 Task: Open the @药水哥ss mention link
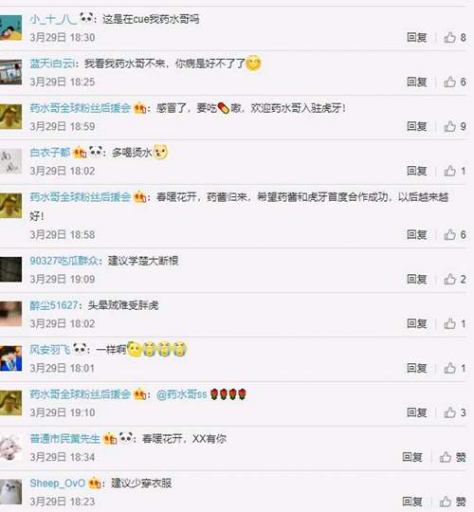pyautogui.click(x=181, y=394)
